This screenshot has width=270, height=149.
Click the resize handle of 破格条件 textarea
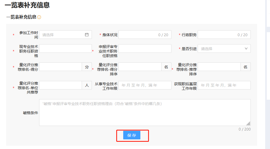pos(248,124)
